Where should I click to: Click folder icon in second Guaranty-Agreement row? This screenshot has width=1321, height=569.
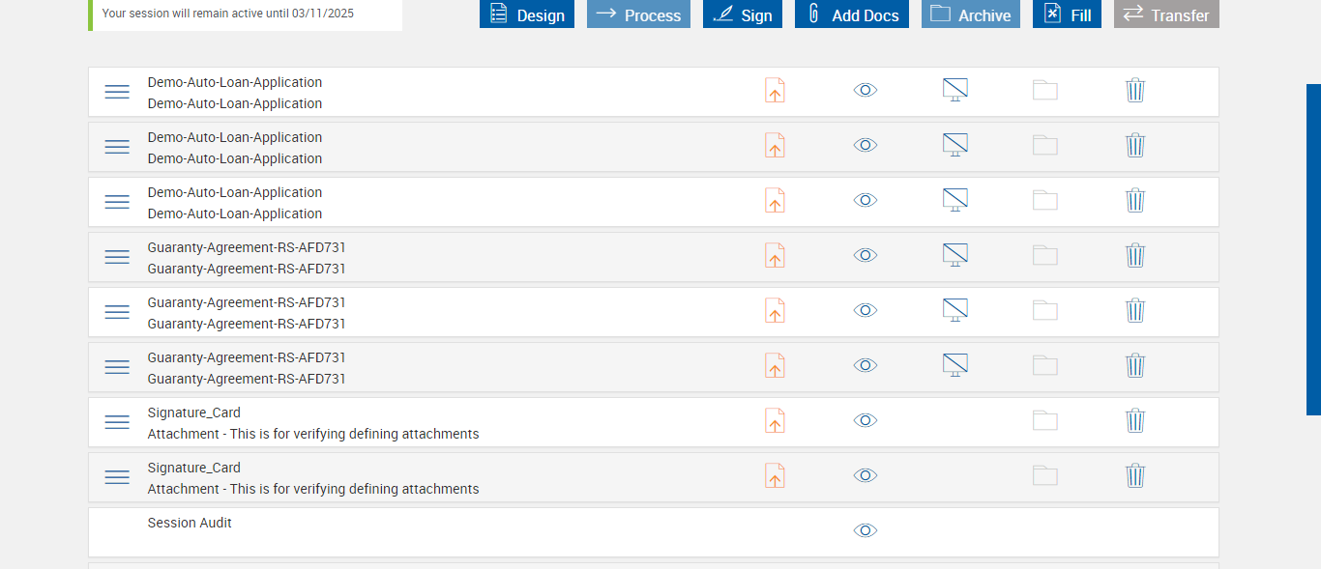pos(1045,310)
